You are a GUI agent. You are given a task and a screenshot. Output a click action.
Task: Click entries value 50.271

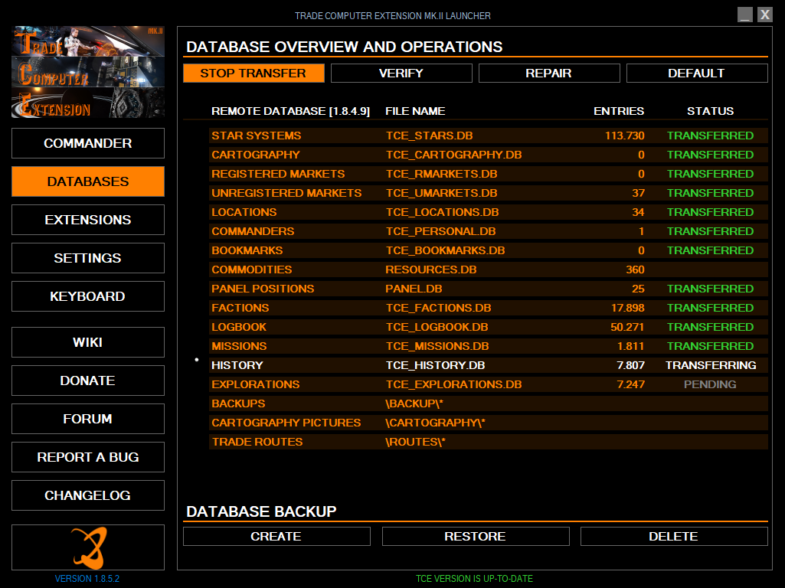627,327
